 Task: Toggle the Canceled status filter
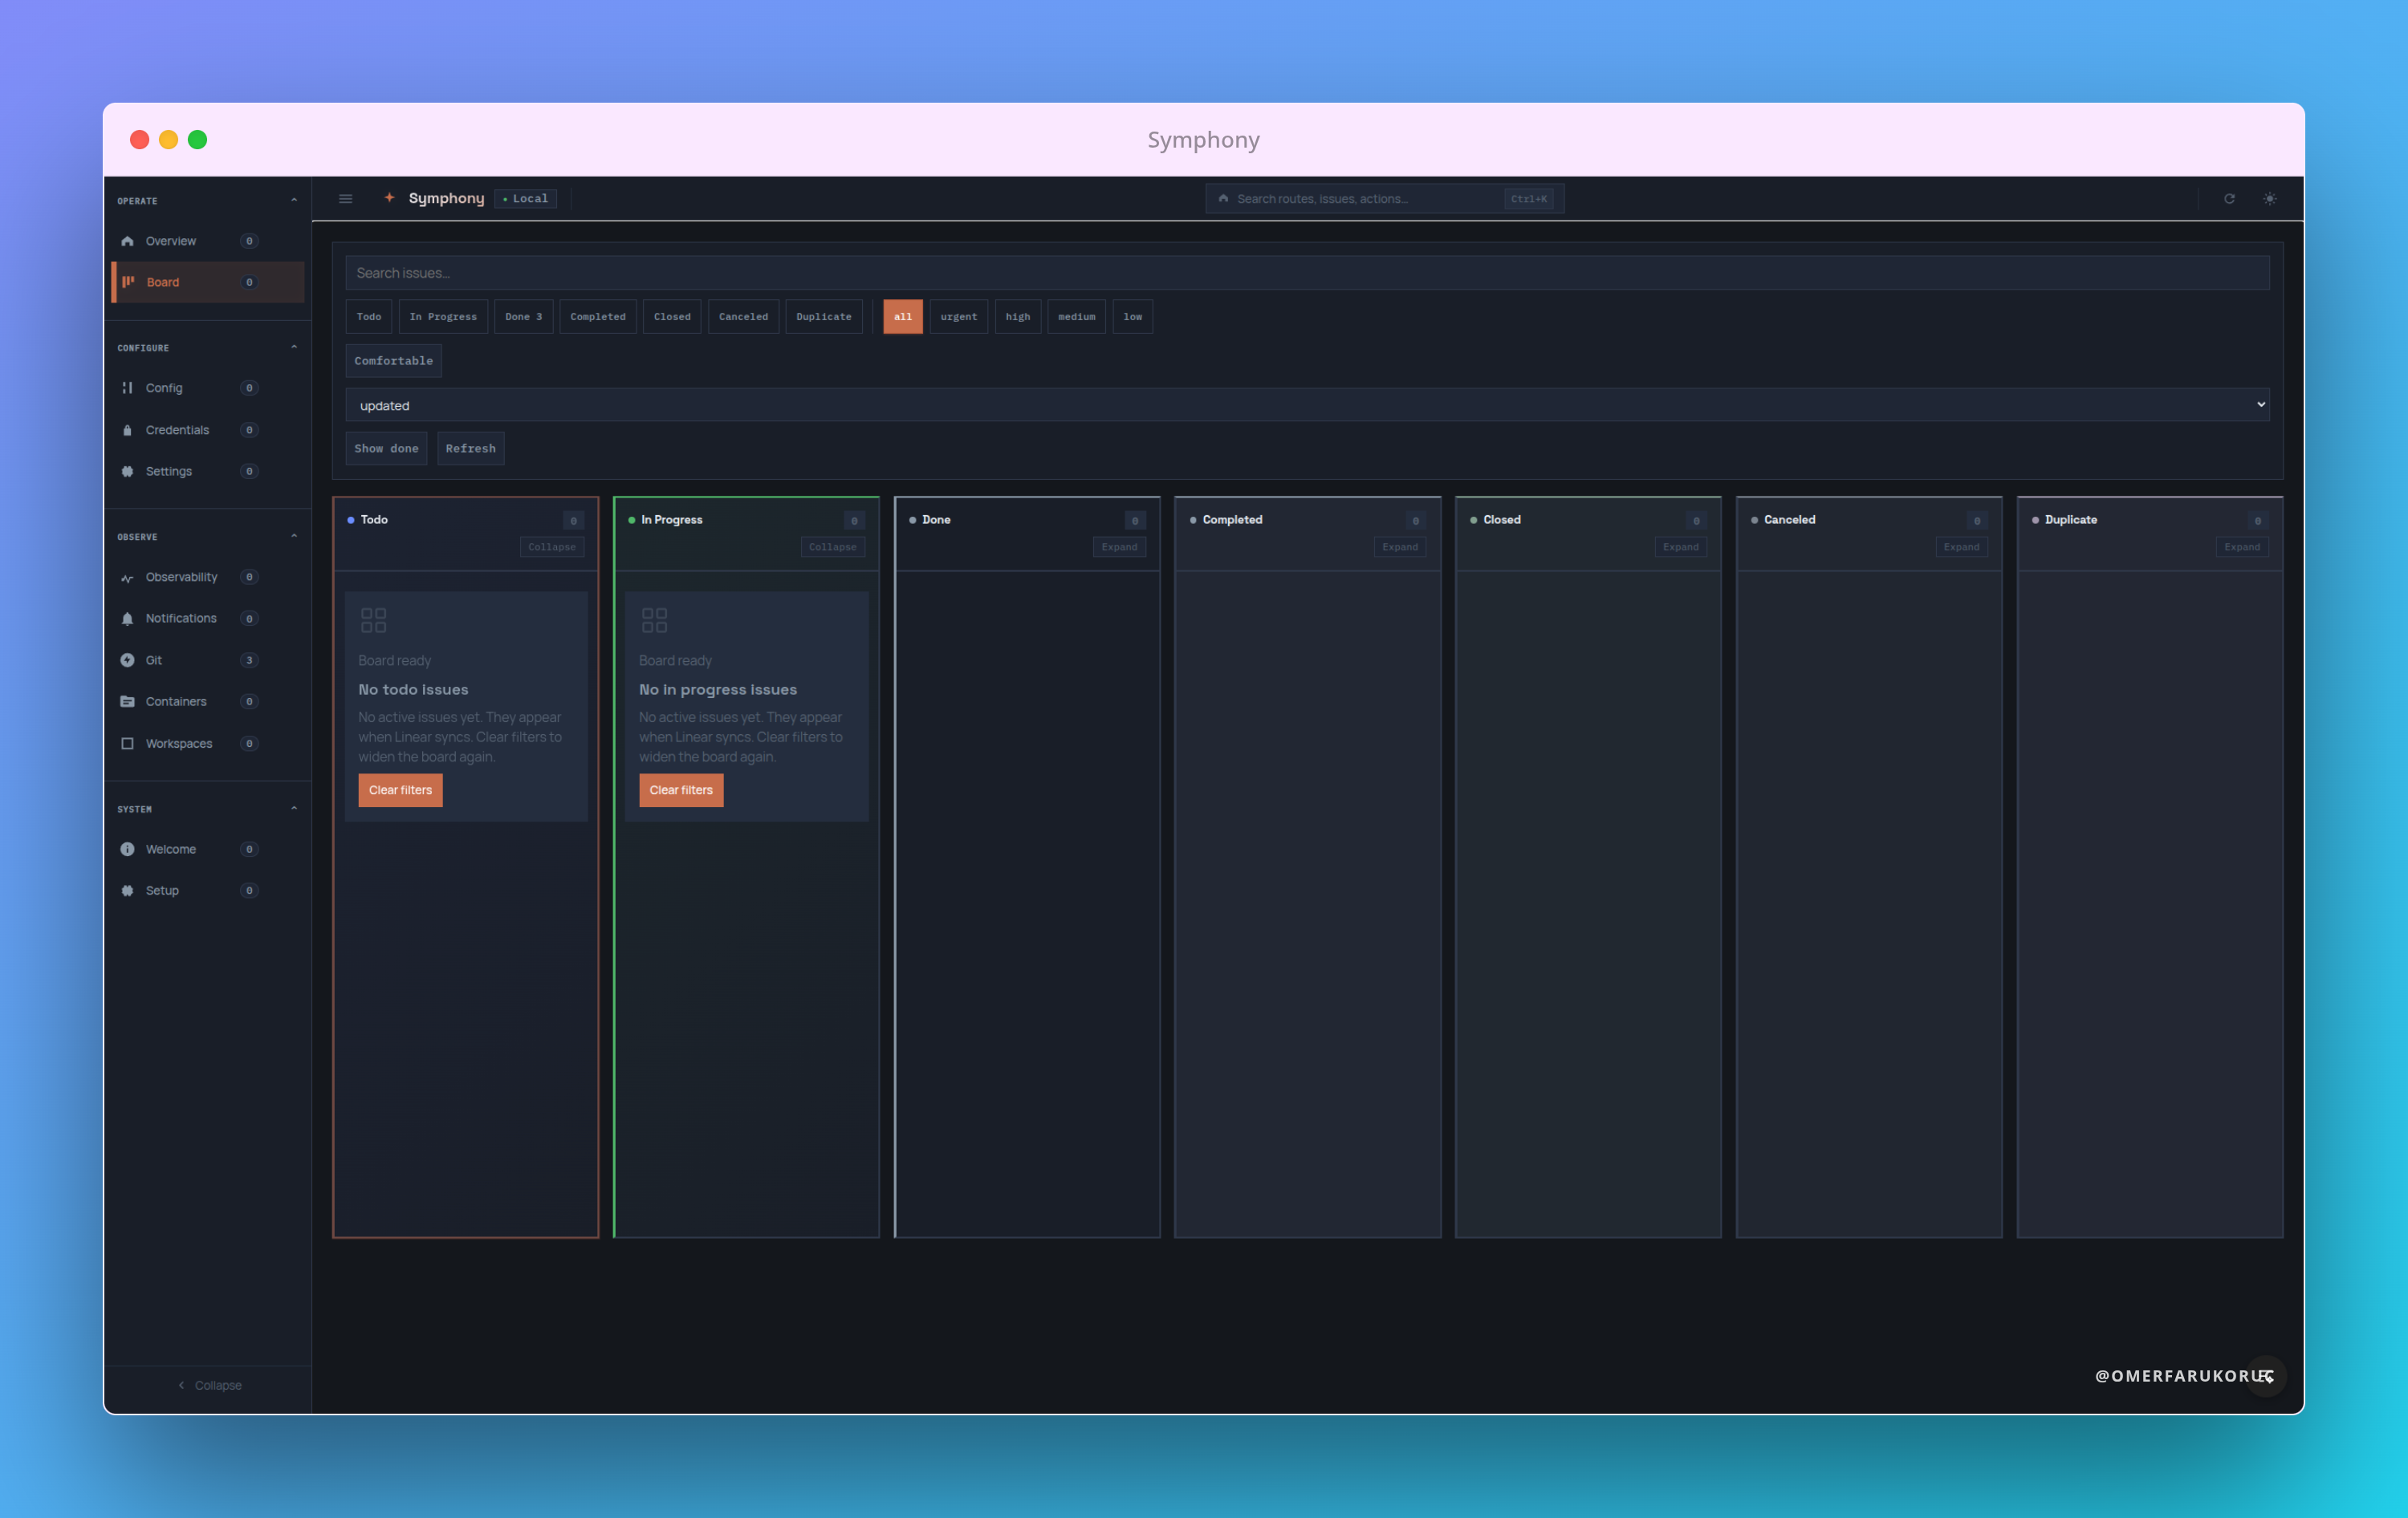coord(743,317)
